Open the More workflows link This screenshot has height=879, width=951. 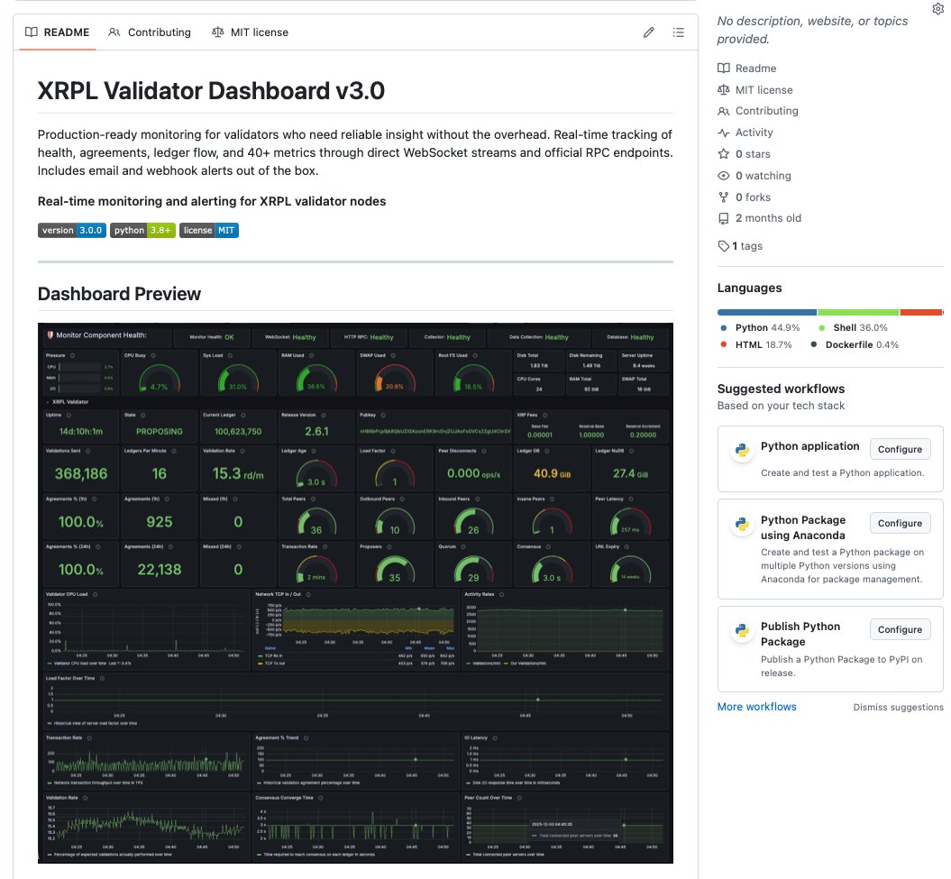[x=756, y=707]
